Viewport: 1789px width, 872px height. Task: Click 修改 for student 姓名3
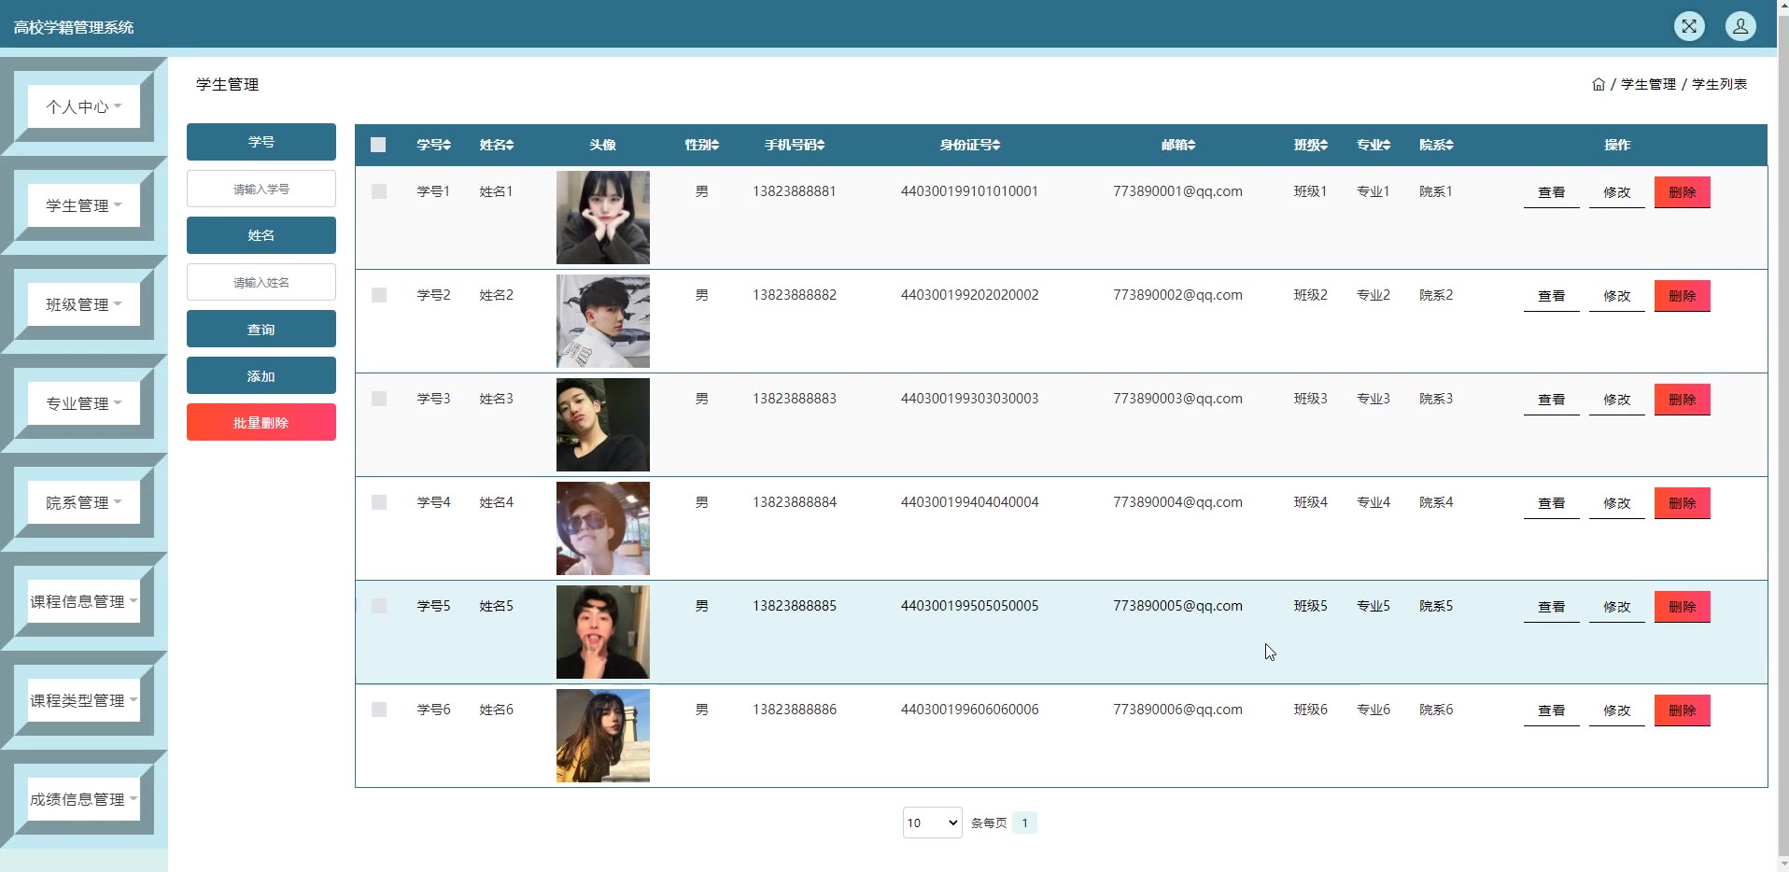point(1617,400)
